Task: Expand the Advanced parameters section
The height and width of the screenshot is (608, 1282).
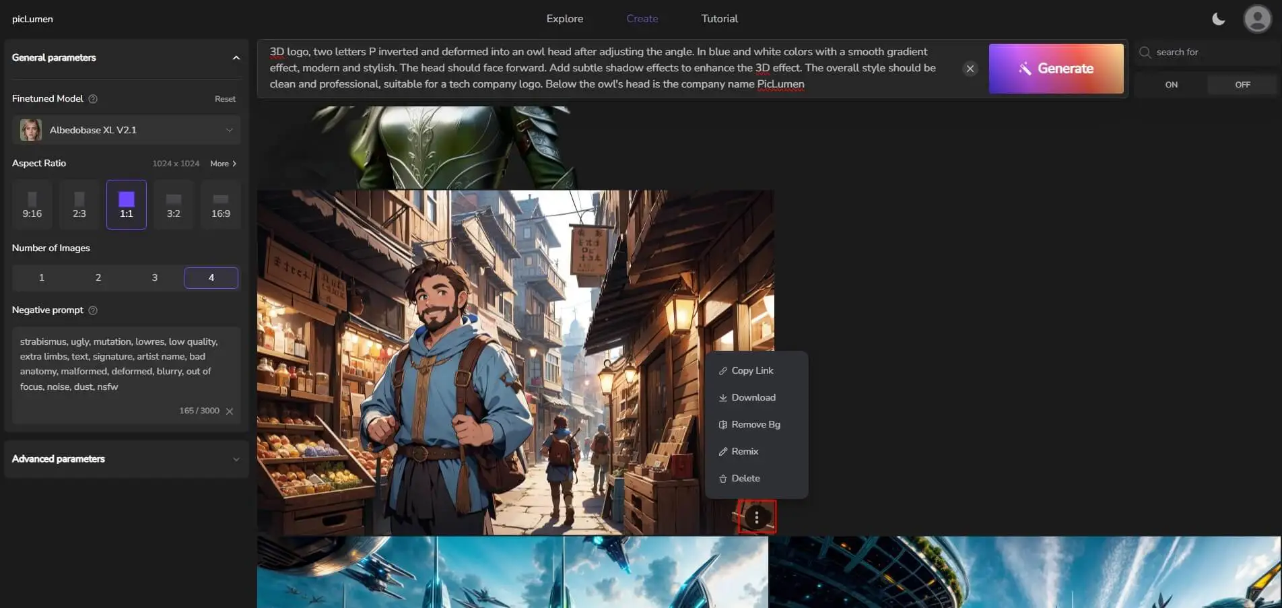Action: click(236, 459)
